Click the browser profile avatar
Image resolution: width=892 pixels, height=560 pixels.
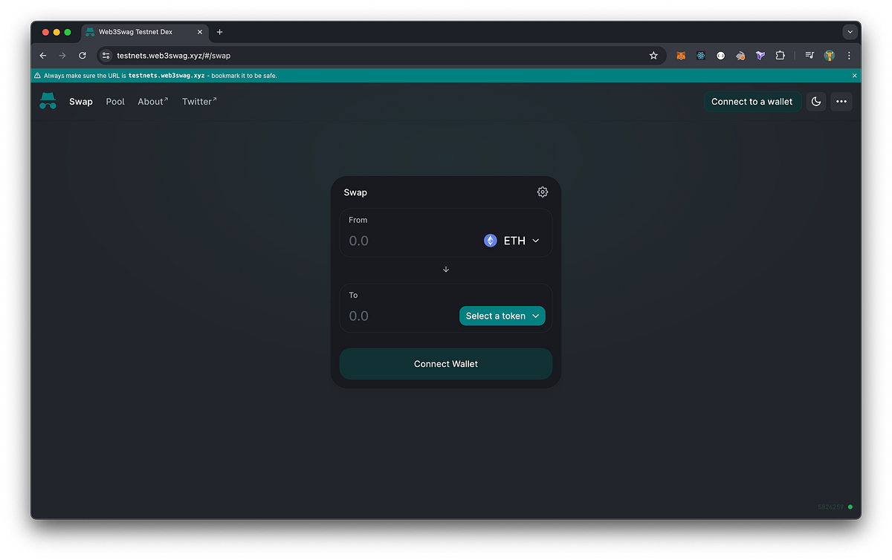pyautogui.click(x=829, y=55)
